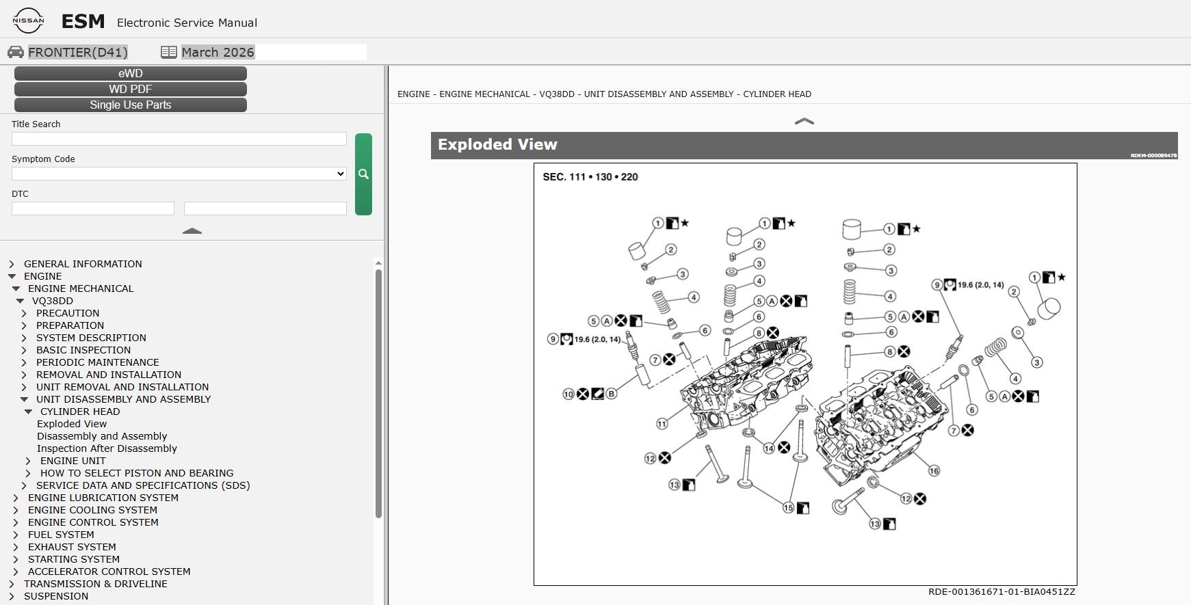
Task: Open ACCELERATOR CONTROL SYSTEM section
Action: point(109,572)
